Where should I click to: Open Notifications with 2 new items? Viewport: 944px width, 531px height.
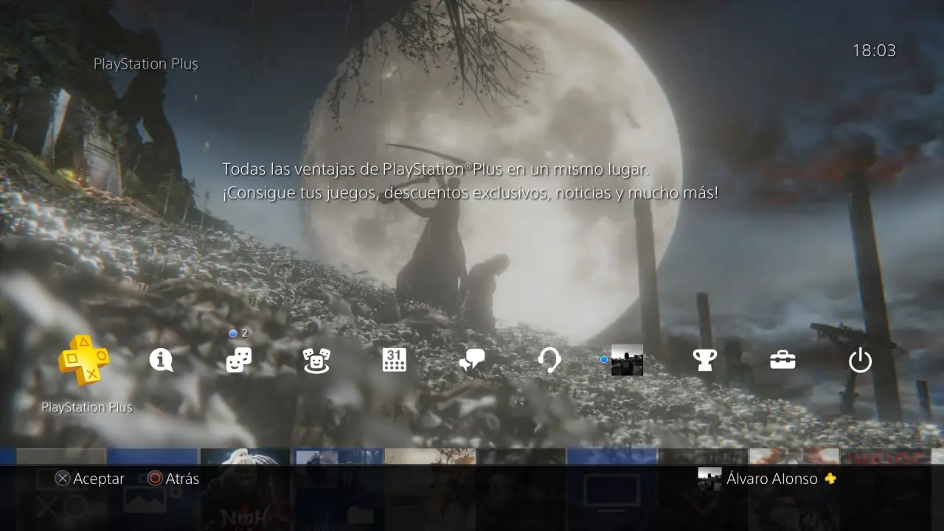[x=239, y=360]
